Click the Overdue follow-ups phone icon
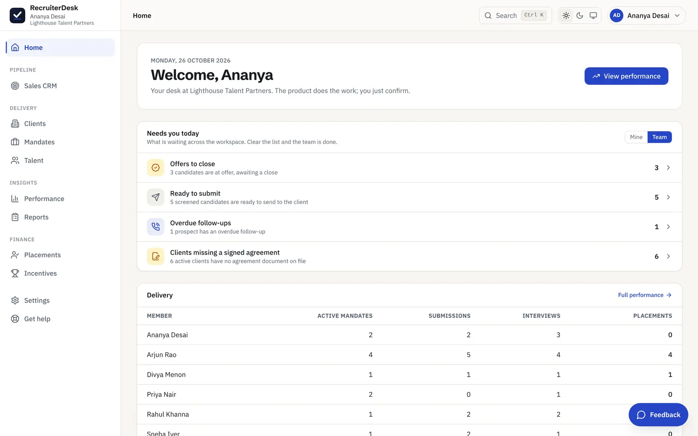 tap(156, 227)
